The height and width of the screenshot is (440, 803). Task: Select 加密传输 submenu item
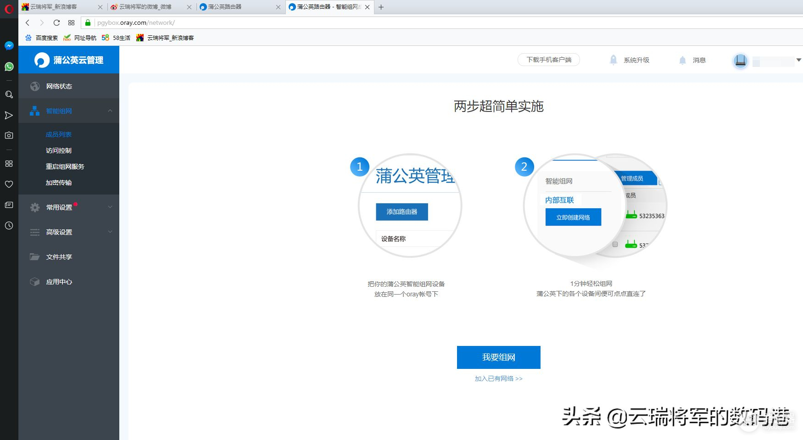(59, 183)
